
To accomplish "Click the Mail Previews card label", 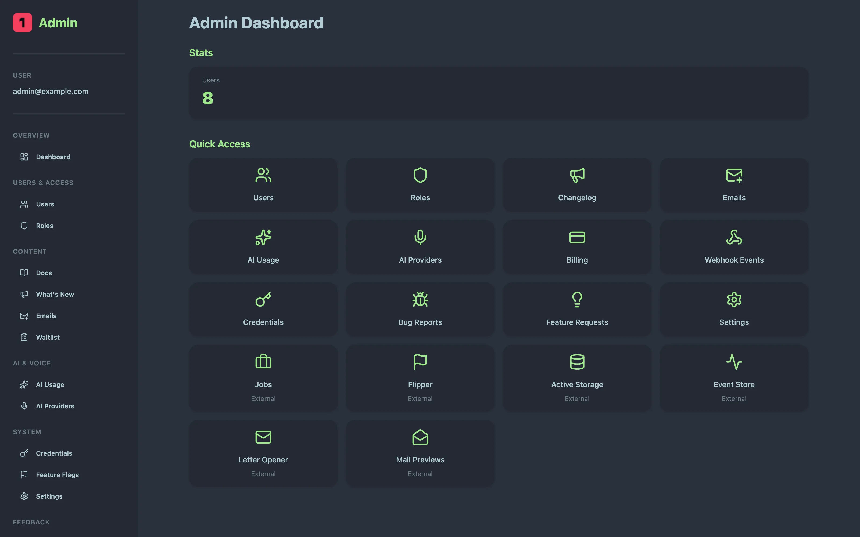I will point(420,460).
